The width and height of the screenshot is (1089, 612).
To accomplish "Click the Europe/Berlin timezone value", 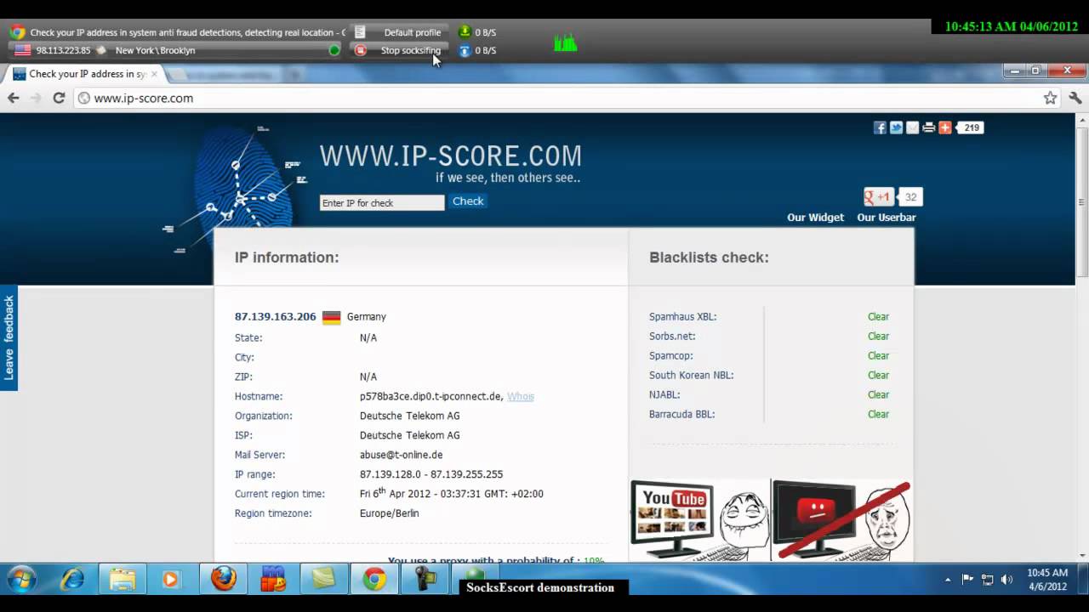I will tap(390, 513).
